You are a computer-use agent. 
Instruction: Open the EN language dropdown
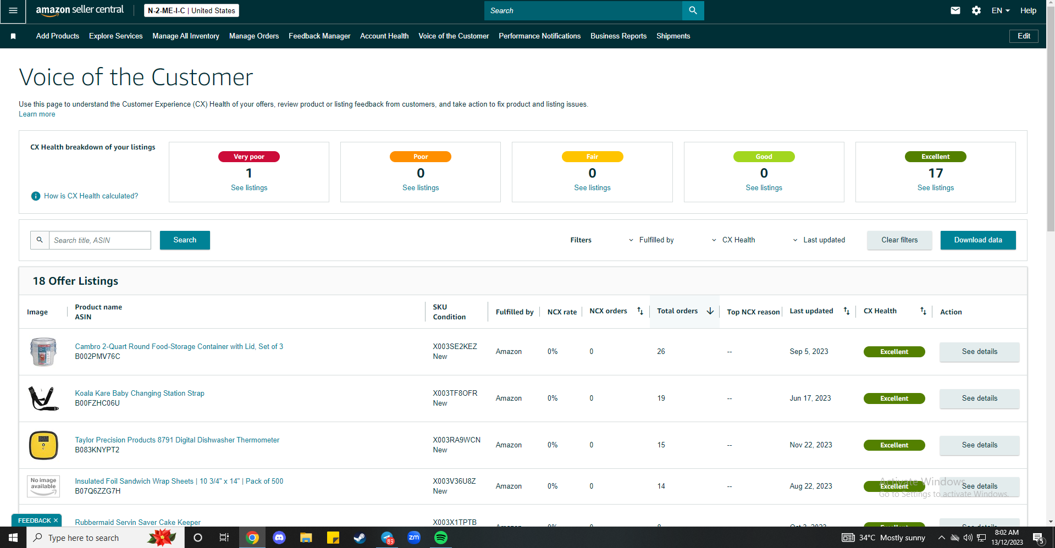(x=1001, y=10)
